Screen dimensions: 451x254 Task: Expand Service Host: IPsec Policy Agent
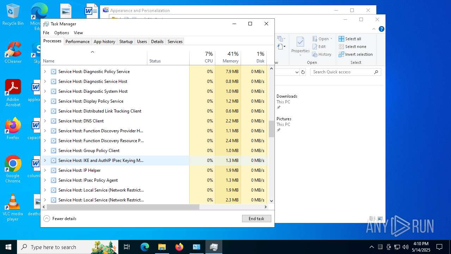pyautogui.click(x=45, y=180)
